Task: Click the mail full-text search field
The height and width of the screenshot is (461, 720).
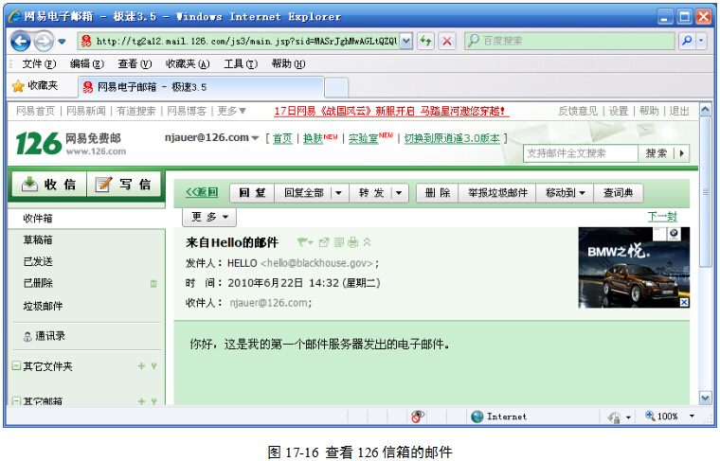Action: tap(581, 153)
